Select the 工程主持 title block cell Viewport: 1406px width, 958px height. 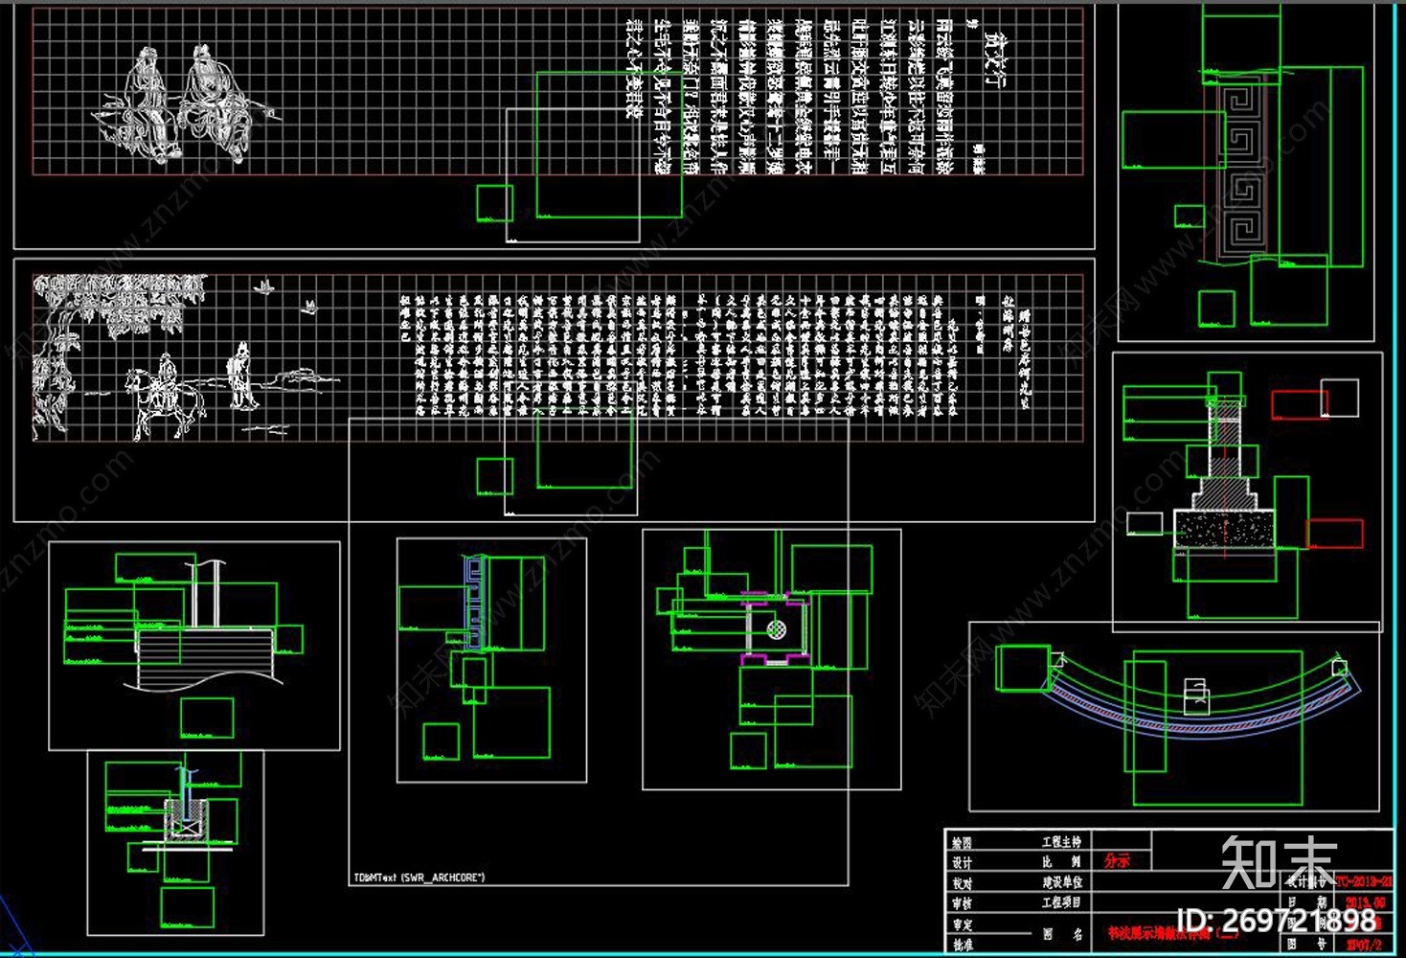tap(1062, 842)
